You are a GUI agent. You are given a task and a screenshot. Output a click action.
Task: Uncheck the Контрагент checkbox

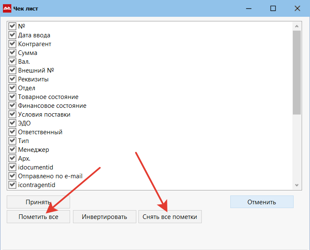point(12,44)
